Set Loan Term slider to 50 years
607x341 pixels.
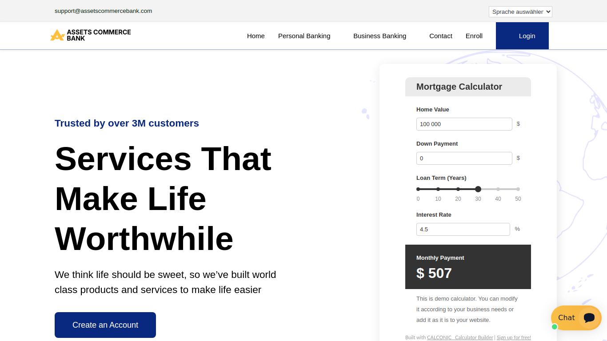(518, 189)
